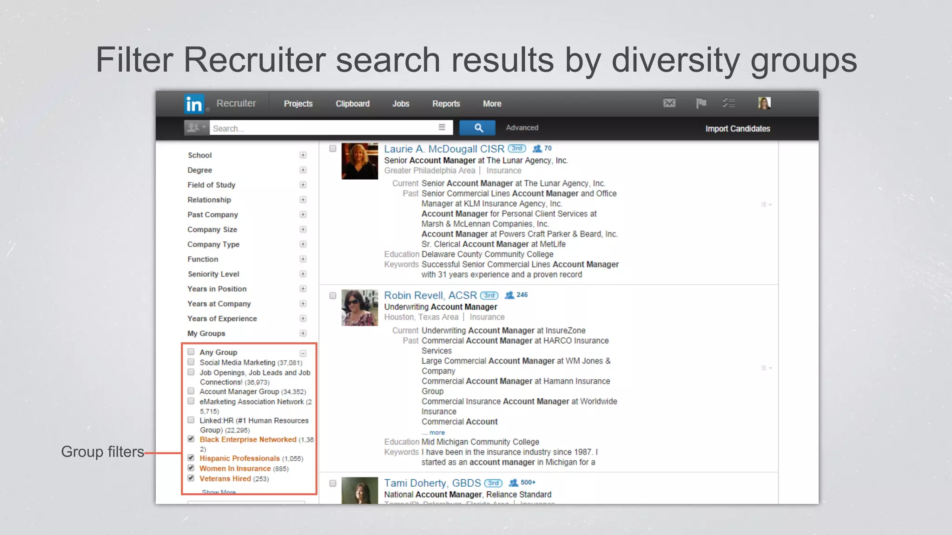The image size is (952, 535).
Task: Check Account Manager Group filter
Action: click(191, 391)
